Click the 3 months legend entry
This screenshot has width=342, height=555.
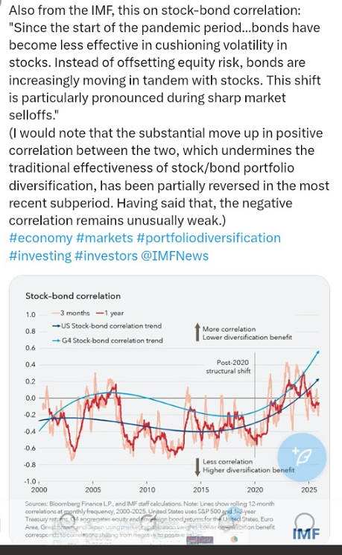click(71, 313)
